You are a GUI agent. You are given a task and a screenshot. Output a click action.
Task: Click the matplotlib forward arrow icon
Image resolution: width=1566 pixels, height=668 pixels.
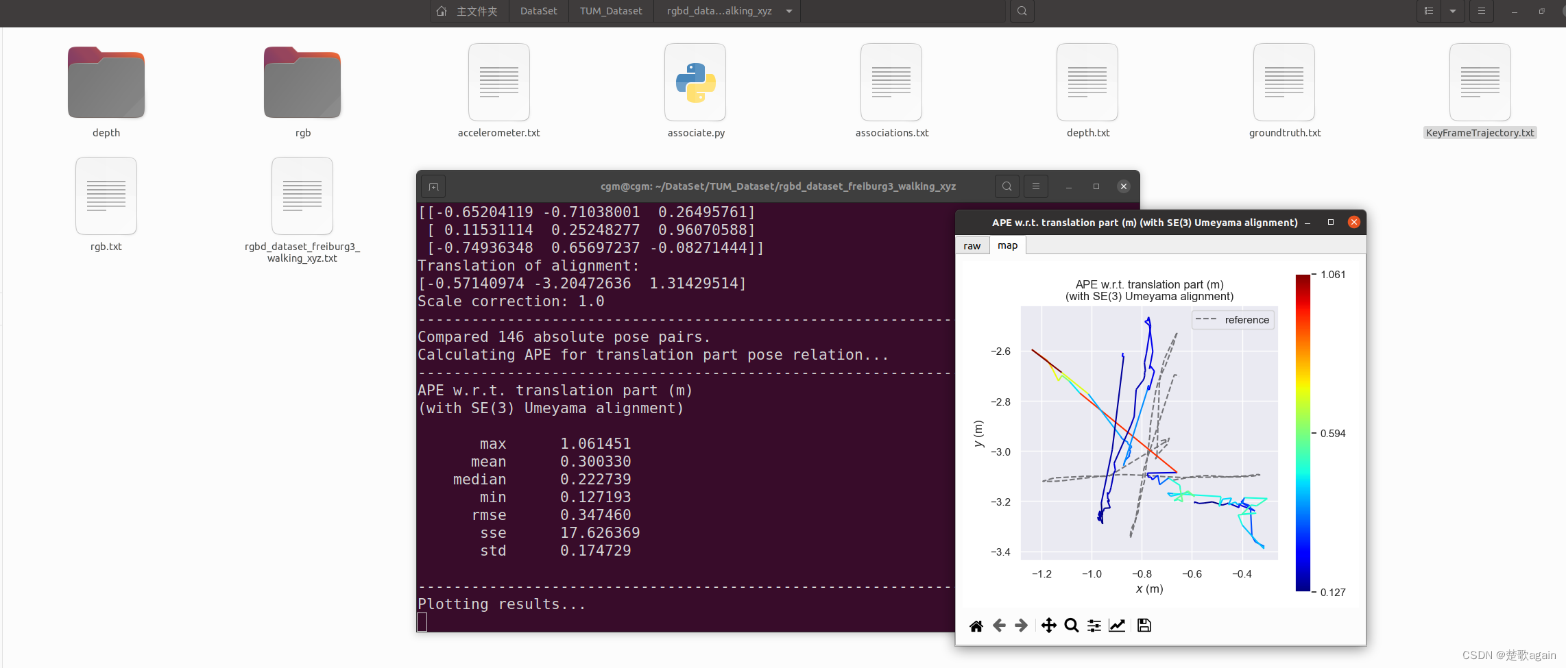tap(1021, 626)
